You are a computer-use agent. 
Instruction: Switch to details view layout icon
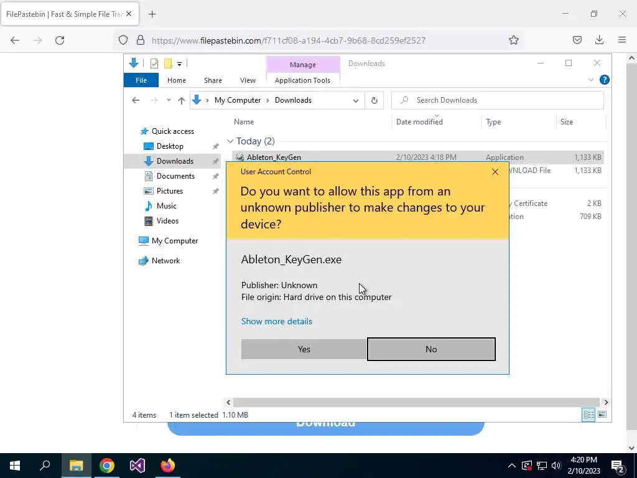[x=588, y=415]
